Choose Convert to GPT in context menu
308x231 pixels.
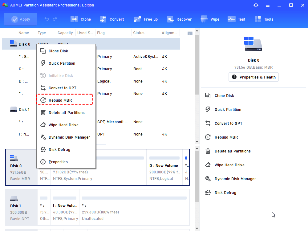[x=66, y=88]
